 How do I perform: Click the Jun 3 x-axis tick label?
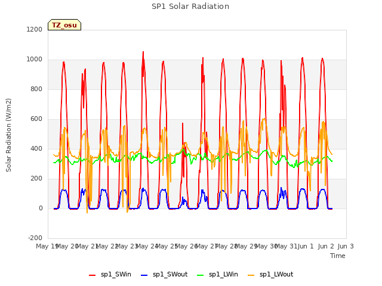346,246
